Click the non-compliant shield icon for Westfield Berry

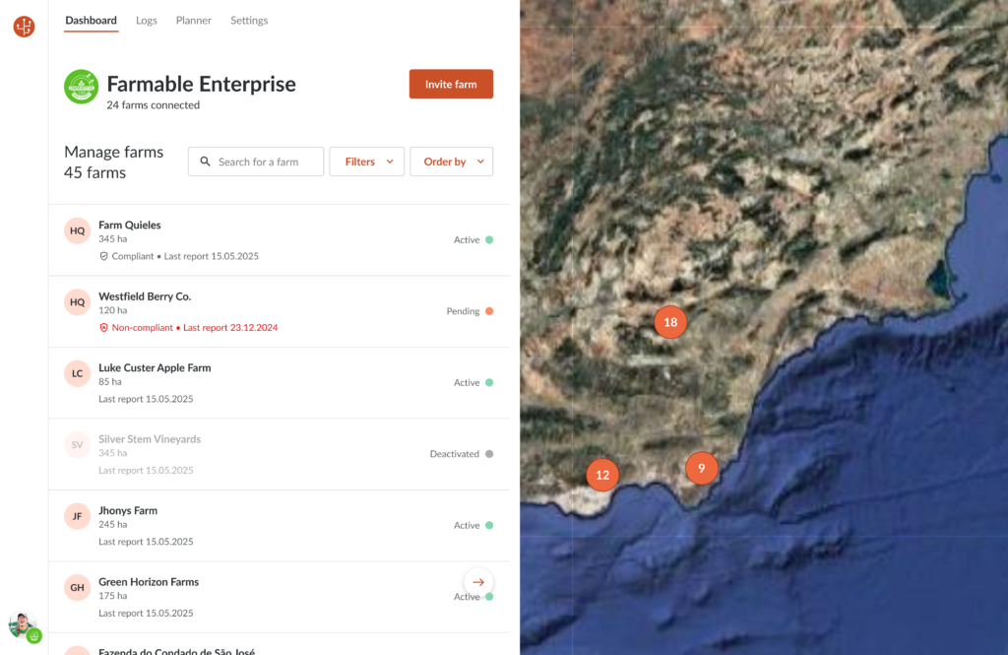point(103,327)
